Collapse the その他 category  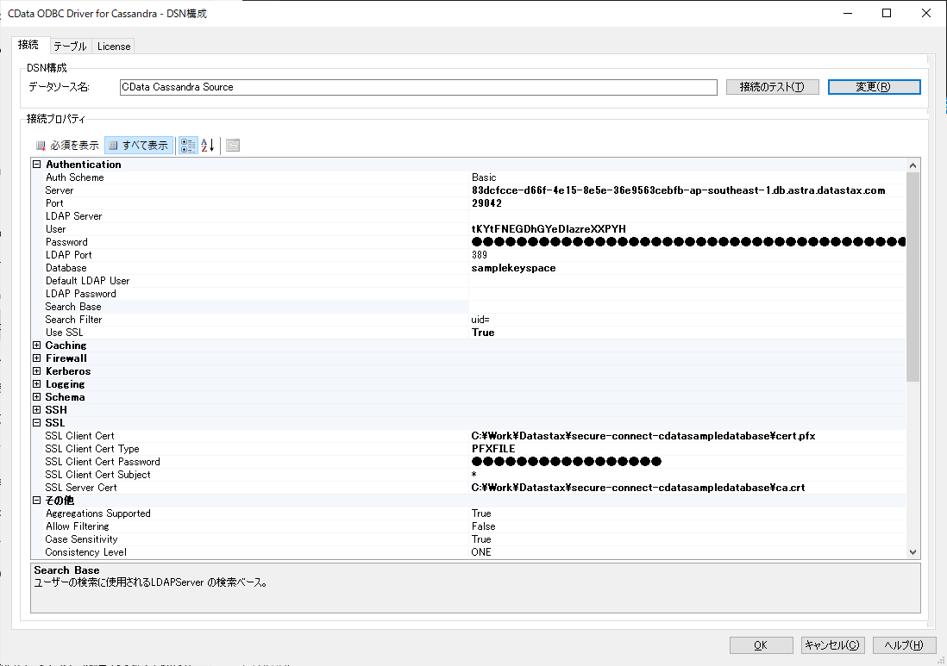(x=37, y=500)
